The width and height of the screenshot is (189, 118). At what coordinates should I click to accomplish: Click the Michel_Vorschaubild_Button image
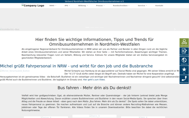click(15, 71)
